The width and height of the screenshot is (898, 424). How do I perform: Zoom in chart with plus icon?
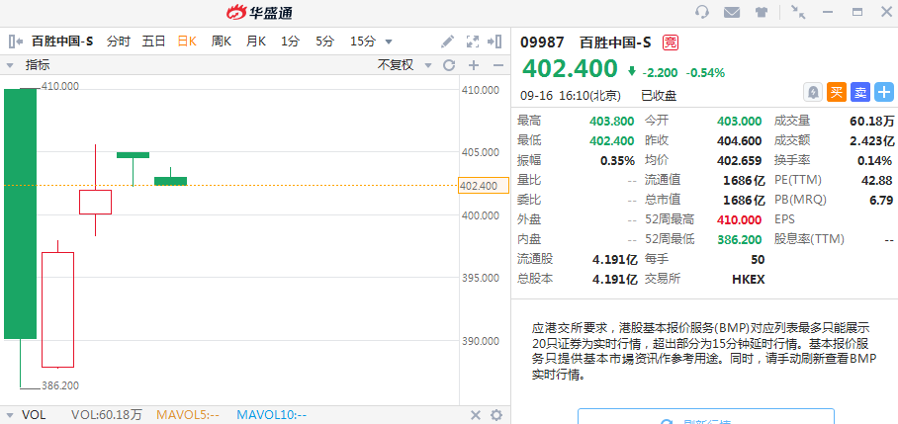tap(474, 65)
